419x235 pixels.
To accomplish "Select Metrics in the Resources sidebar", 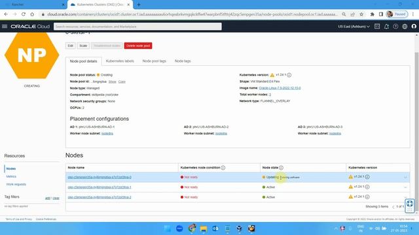I will click(11, 176).
